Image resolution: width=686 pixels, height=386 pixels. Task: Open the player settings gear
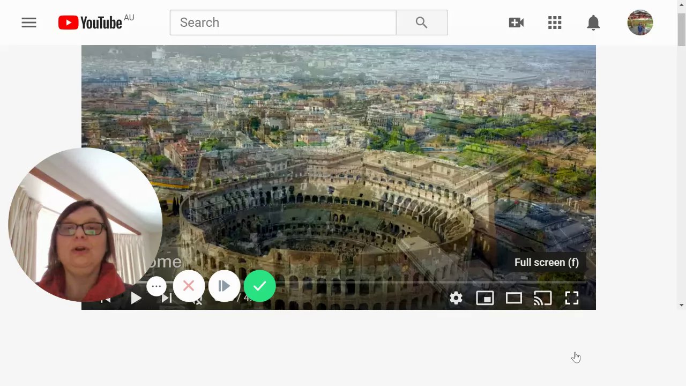pos(456,298)
